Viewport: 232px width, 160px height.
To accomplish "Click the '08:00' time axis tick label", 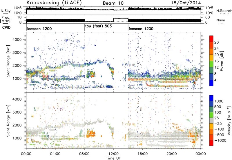I will coord(84,154).
